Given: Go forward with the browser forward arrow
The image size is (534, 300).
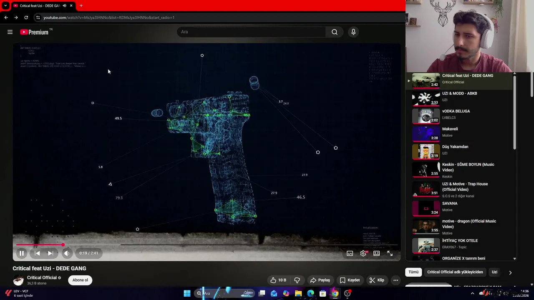Looking at the screenshot, I should pyautogui.click(x=16, y=17).
